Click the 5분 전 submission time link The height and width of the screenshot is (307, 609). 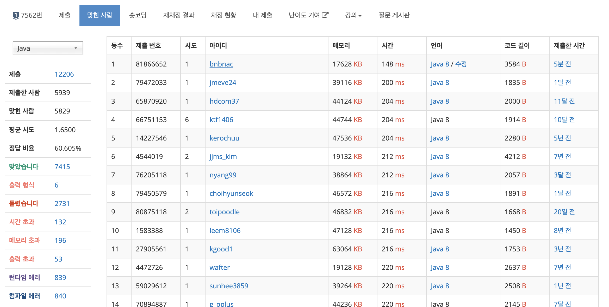point(562,64)
